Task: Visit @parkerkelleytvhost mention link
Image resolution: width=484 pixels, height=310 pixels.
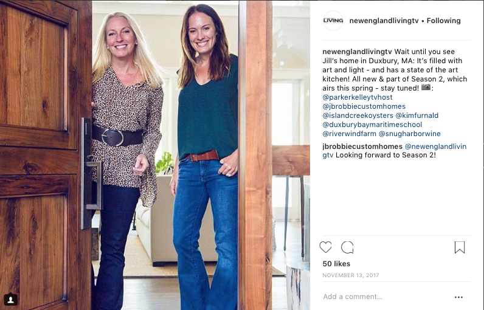Action: pyautogui.click(x=358, y=97)
